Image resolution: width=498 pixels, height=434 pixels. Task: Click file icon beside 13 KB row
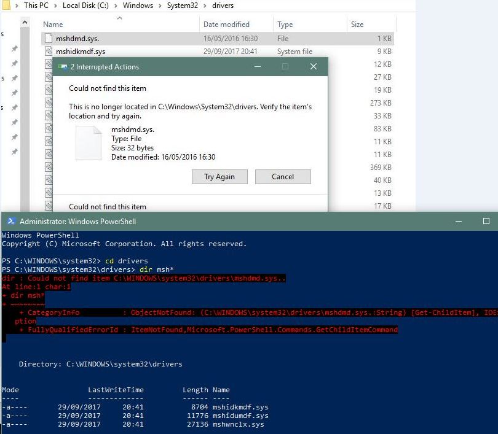[49, 193]
